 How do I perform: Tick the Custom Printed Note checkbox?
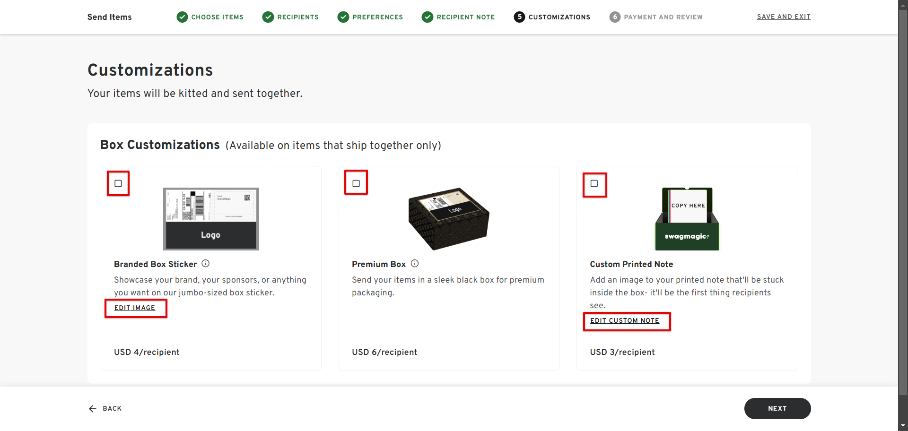click(594, 183)
